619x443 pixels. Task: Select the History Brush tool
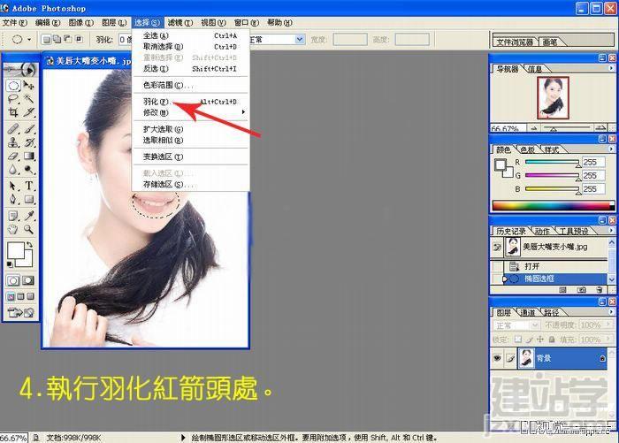point(28,142)
